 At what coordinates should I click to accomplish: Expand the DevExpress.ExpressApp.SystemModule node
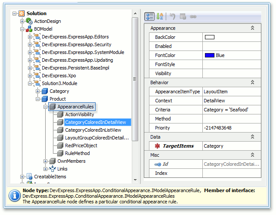(x=30, y=52)
